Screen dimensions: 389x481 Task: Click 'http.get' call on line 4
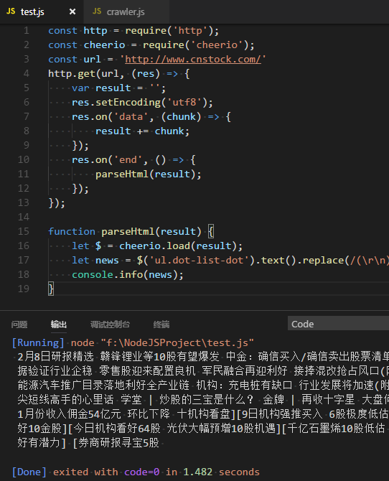point(72,74)
